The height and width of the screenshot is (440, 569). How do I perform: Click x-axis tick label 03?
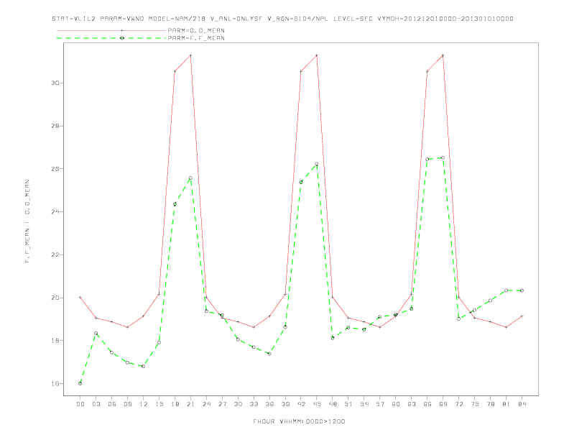pyautogui.click(x=96, y=404)
